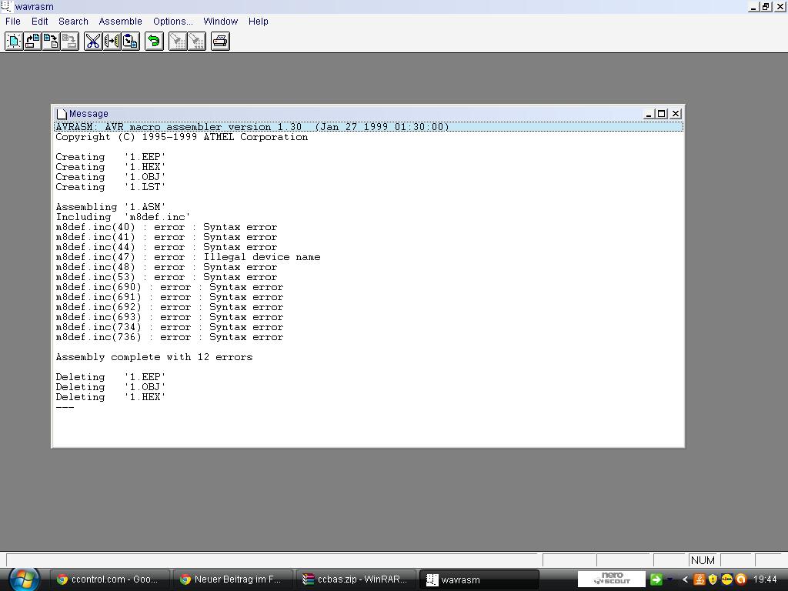Click the Deleting '1.OBJ' line

point(111,388)
